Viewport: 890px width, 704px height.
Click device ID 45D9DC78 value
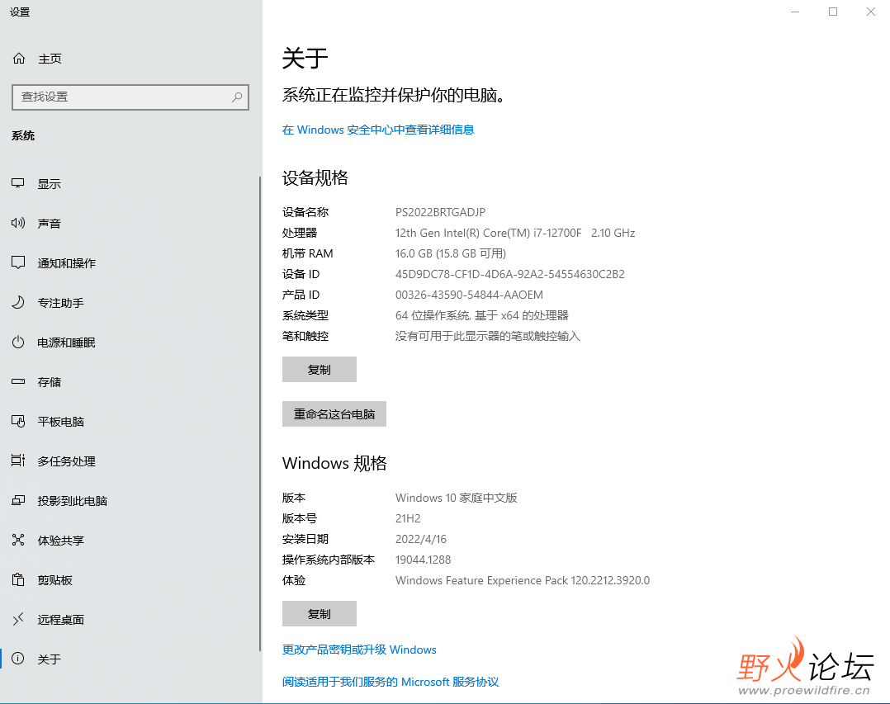[x=509, y=275]
